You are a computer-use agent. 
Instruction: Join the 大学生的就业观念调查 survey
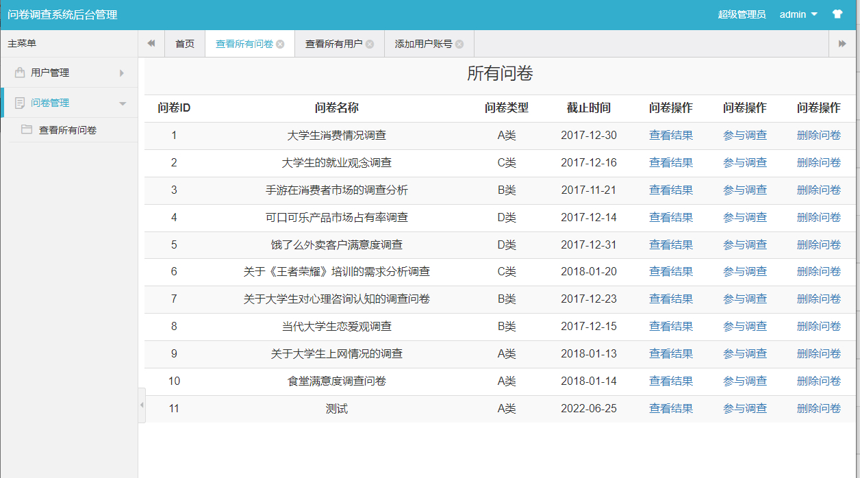[x=745, y=163]
